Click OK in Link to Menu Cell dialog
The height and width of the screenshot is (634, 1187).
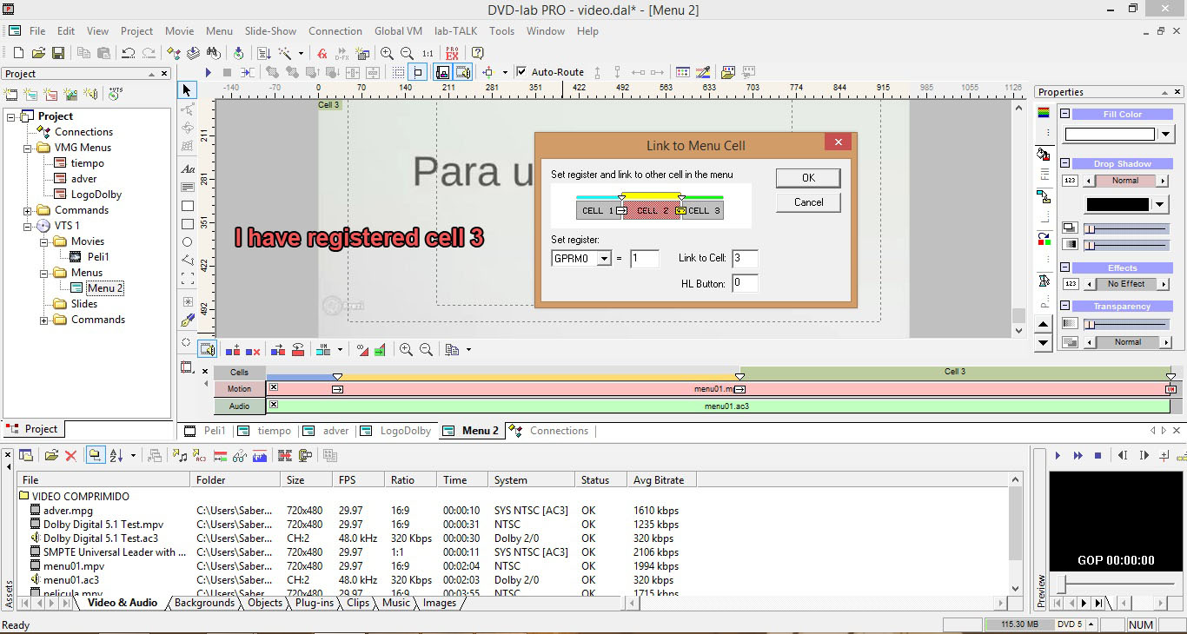point(808,177)
